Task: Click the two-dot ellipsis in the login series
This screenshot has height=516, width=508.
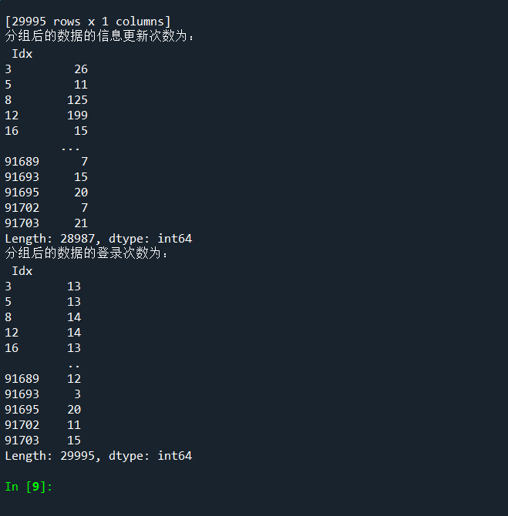Action: point(73,364)
